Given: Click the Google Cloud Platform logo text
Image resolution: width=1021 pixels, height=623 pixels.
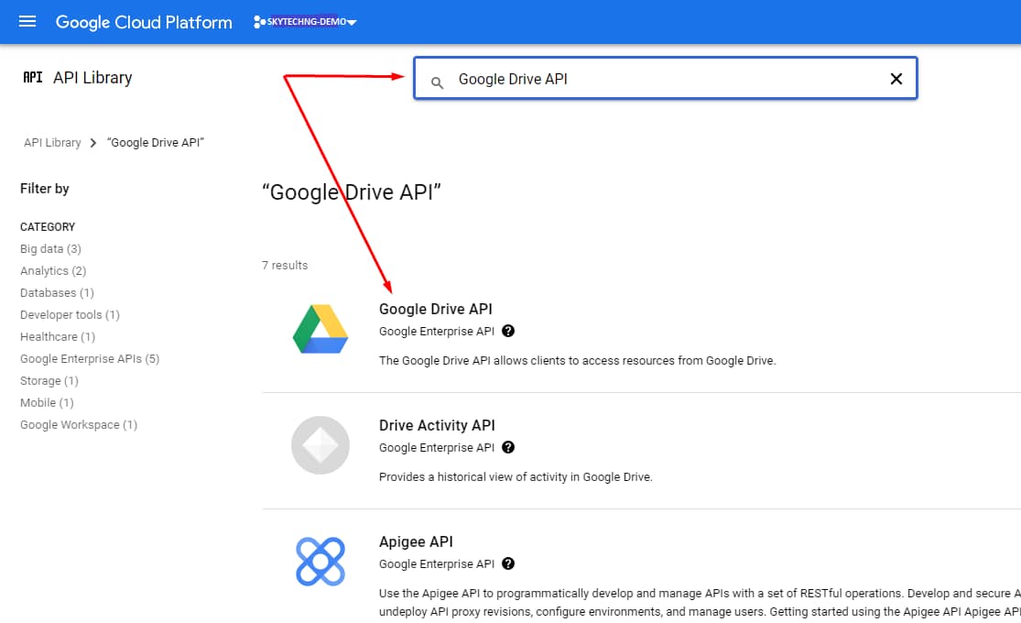Looking at the screenshot, I should click(x=144, y=22).
